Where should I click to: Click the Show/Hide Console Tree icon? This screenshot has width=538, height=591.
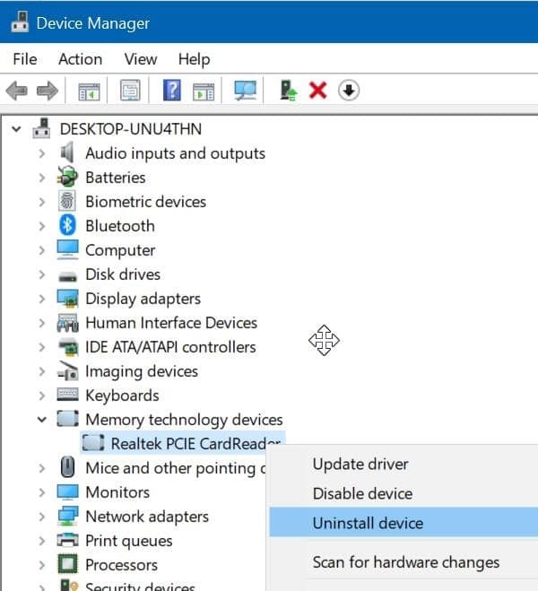89,91
